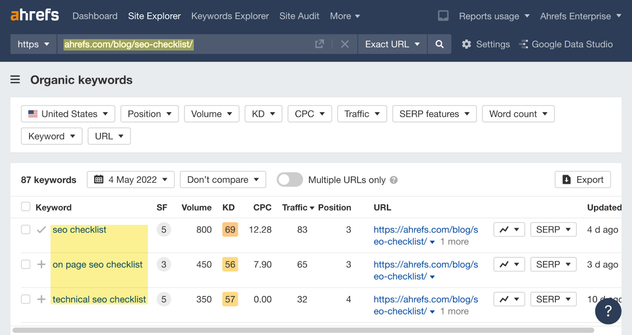Open the Exact URL mode dropdown
The width and height of the screenshot is (632, 335).
(x=392, y=44)
